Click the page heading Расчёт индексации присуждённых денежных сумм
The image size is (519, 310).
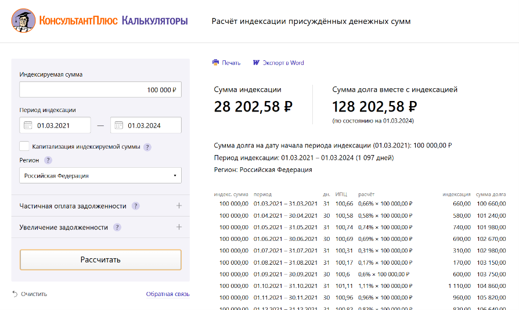click(x=311, y=21)
